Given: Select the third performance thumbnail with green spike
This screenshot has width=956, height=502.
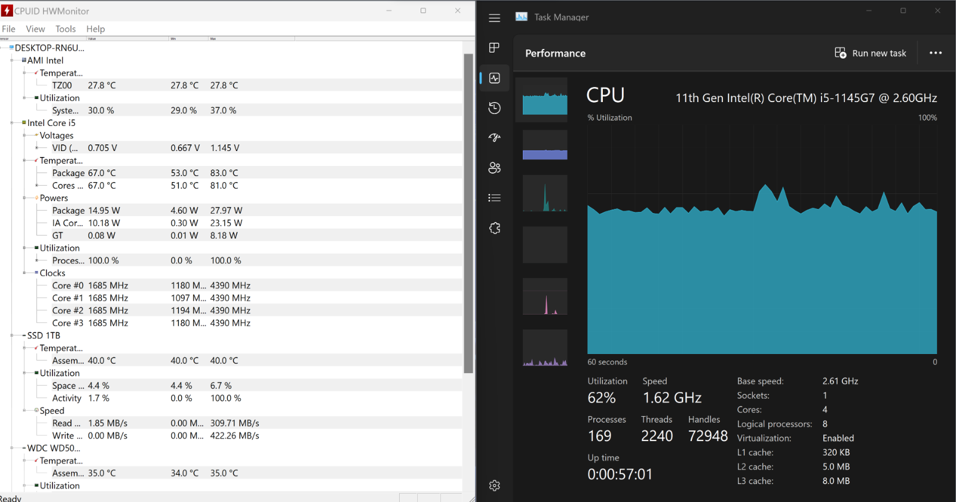Looking at the screenshot, I should 545,193.
